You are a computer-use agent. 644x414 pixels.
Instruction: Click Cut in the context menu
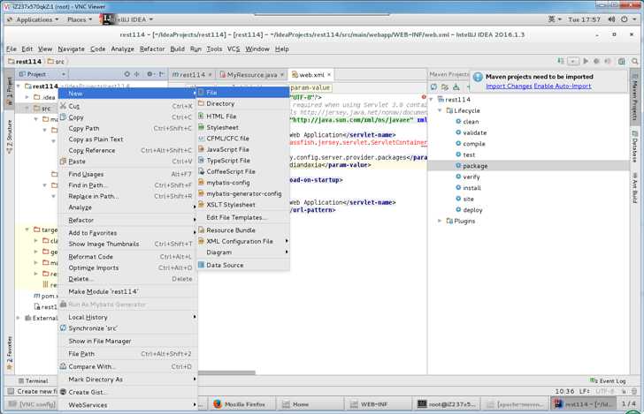click(x=127, y=106)
